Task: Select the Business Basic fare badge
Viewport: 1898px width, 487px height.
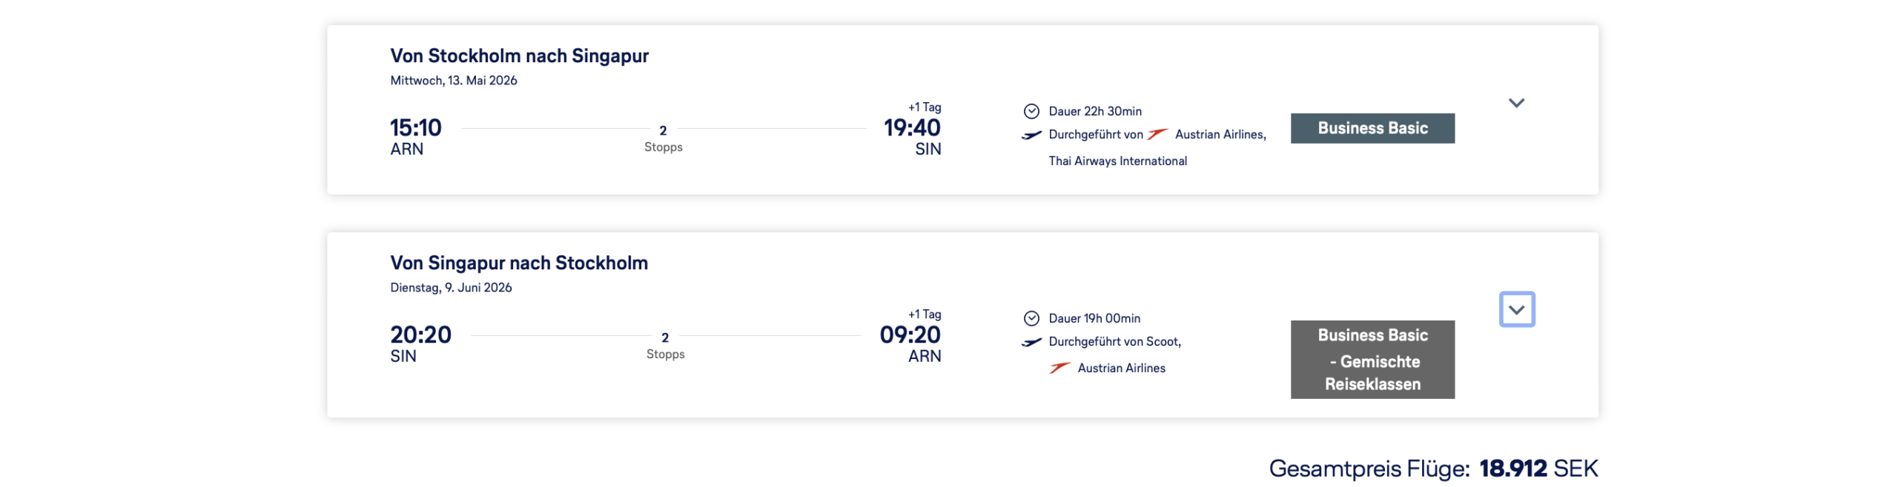Action: pos(1372,129)
